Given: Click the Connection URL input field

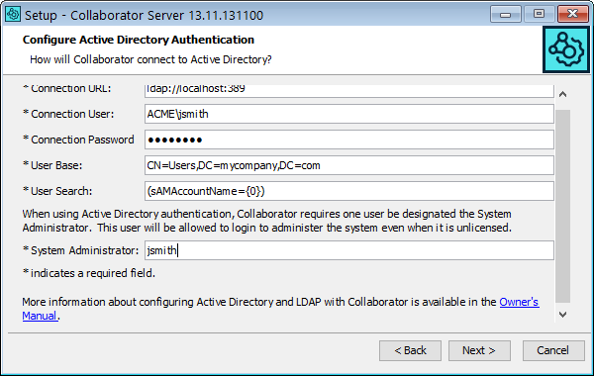Looking at the screenshot, I should tap(348, 90).
